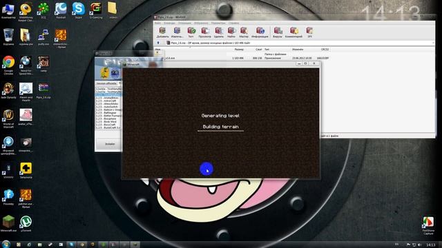Viewport: 442px width, 248px height.
Task: Click the Просмотр (View) icon in WinRAR
Action: point(204,32)
